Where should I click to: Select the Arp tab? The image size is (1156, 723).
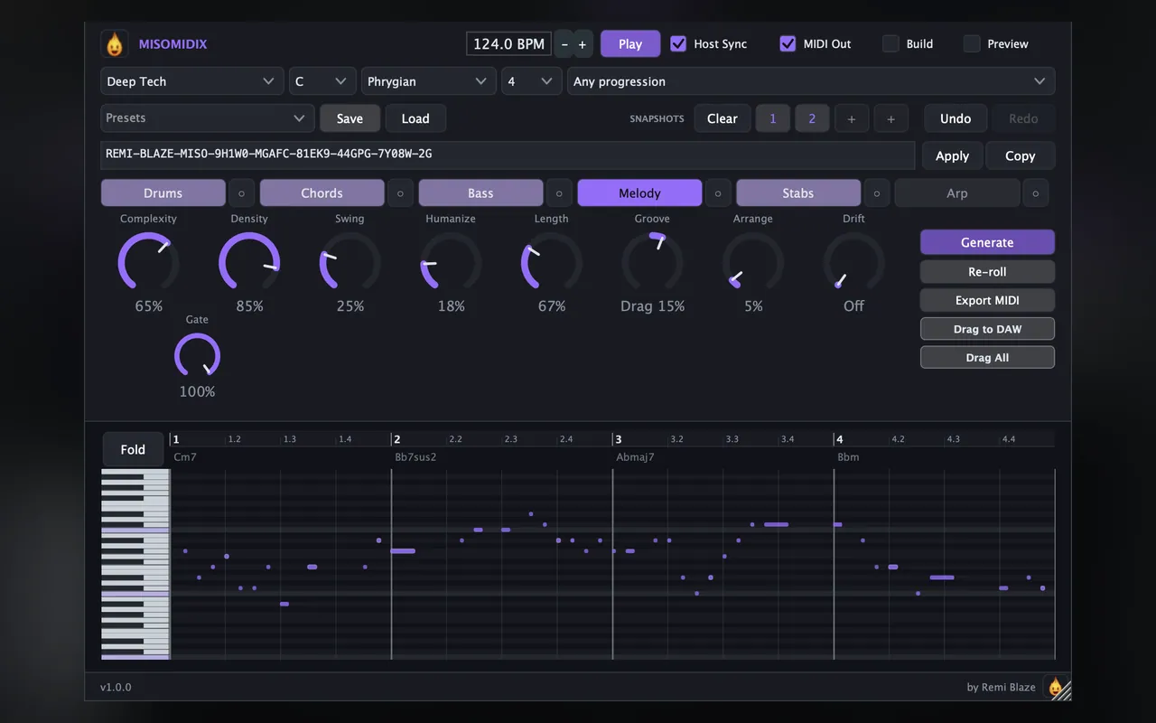957,193
